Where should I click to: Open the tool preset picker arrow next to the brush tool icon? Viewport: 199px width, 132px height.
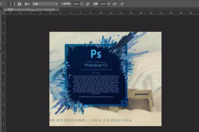5,4
